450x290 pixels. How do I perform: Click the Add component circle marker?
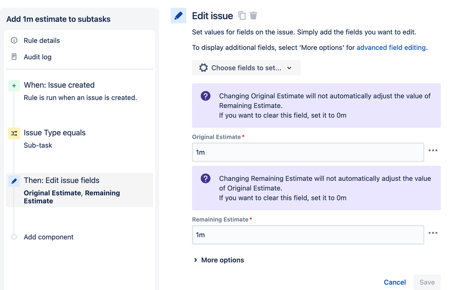[x=14, y=237]
